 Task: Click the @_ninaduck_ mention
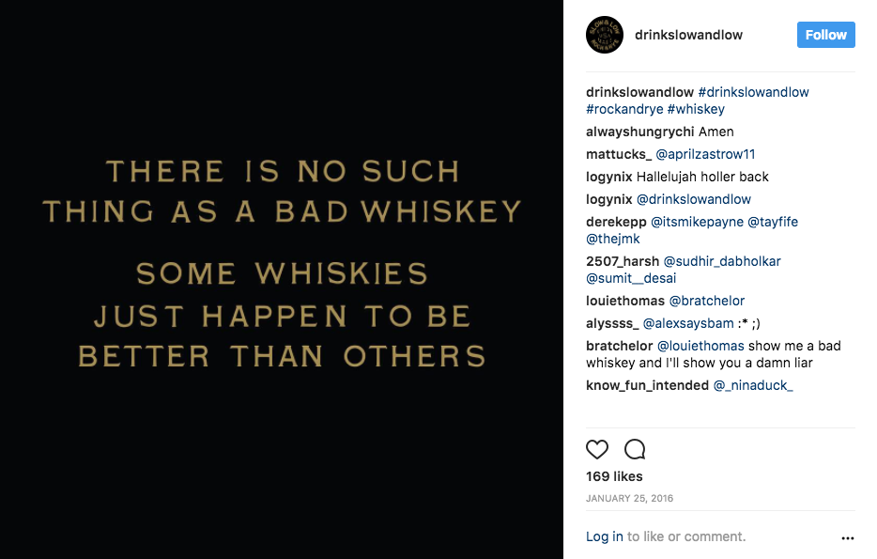pos(753,385)
